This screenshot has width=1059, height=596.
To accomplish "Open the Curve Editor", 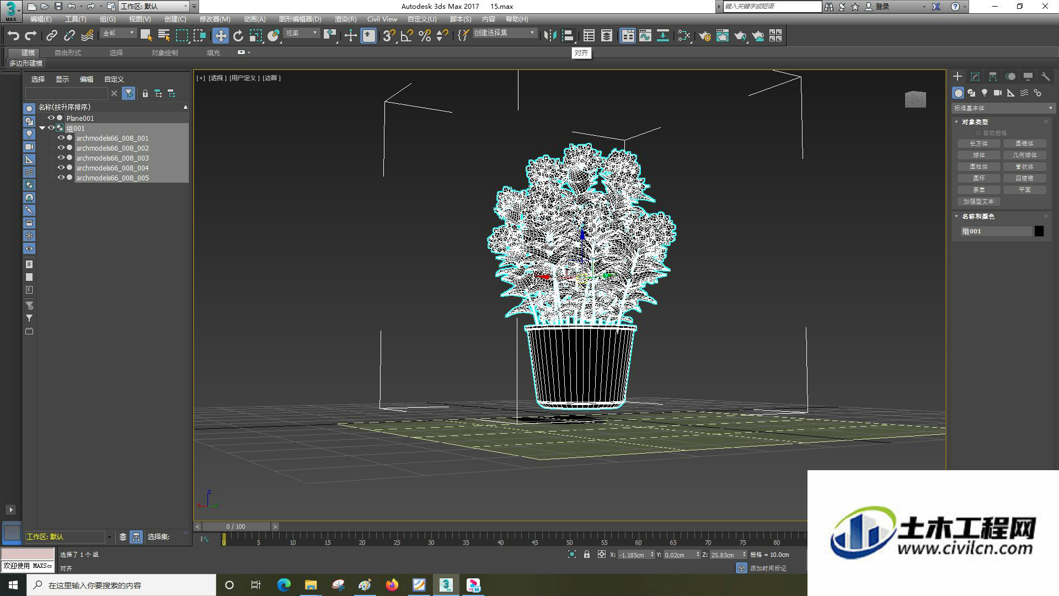I will click(645, 36).
